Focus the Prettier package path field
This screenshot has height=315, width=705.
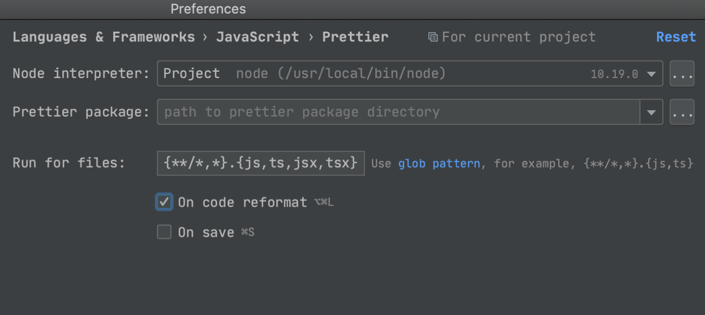coord(398,112)
